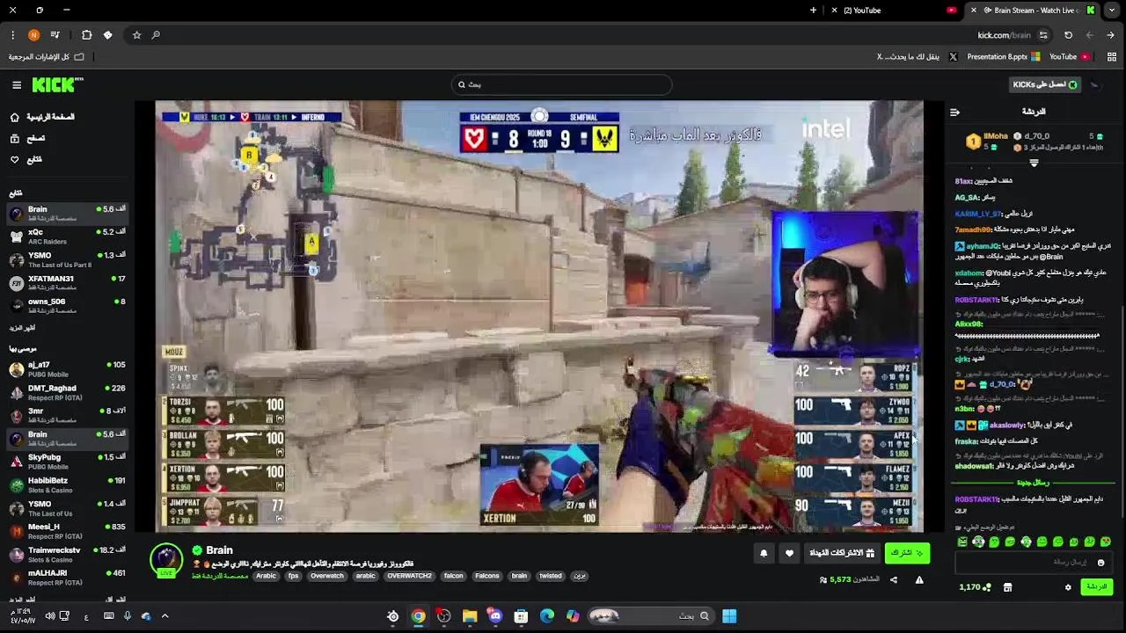The width and height of the screenshot is (1126, 633).
Task: Open Discord from the taskbar
Action: [495, 616]
